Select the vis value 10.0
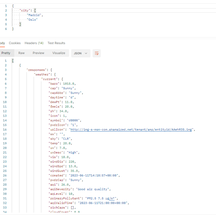This screenshot has height=219, width=216. pyautogui.click(x=65, y=157)
